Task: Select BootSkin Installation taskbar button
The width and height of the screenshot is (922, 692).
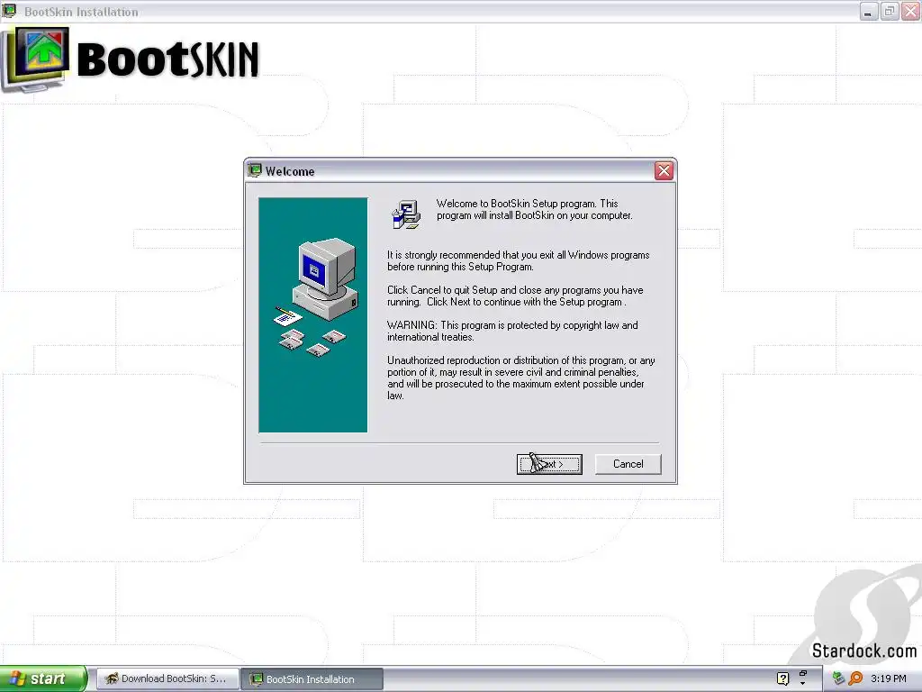Action: click(x=312, y=678)
